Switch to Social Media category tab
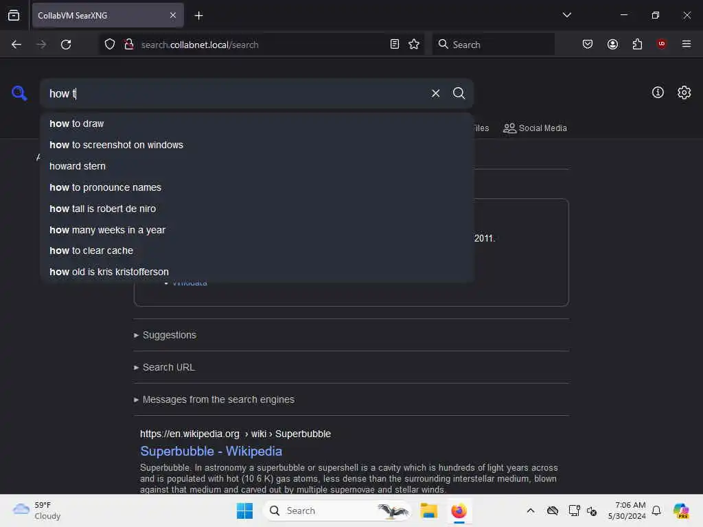 (535, 128)
